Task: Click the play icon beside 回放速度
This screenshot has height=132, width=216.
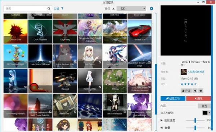Action: [161, 120]
